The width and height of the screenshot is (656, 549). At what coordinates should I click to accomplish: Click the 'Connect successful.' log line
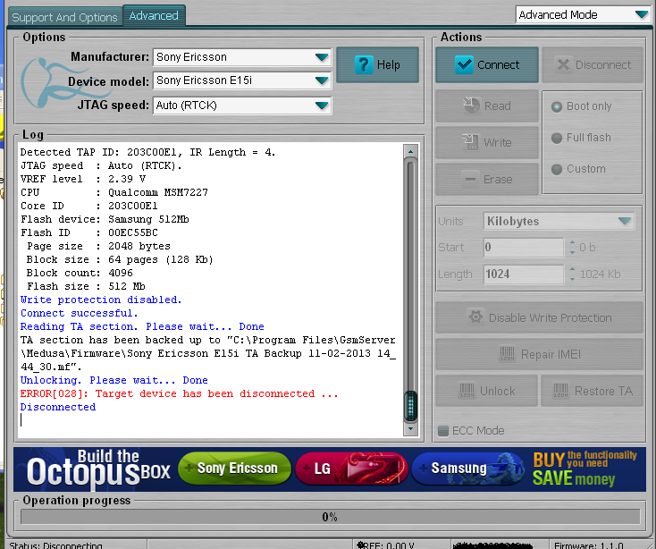tap(79, 314)
